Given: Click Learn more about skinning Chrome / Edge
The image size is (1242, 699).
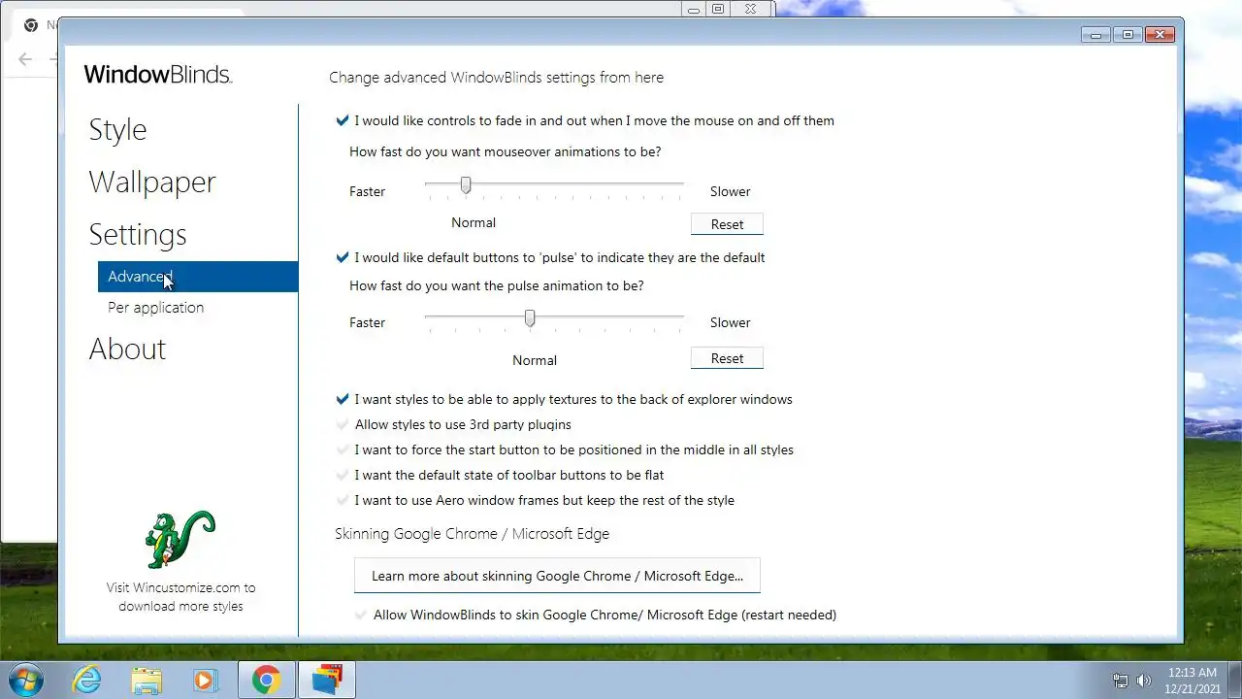Looking at the screenshot, I should point(557,576).
